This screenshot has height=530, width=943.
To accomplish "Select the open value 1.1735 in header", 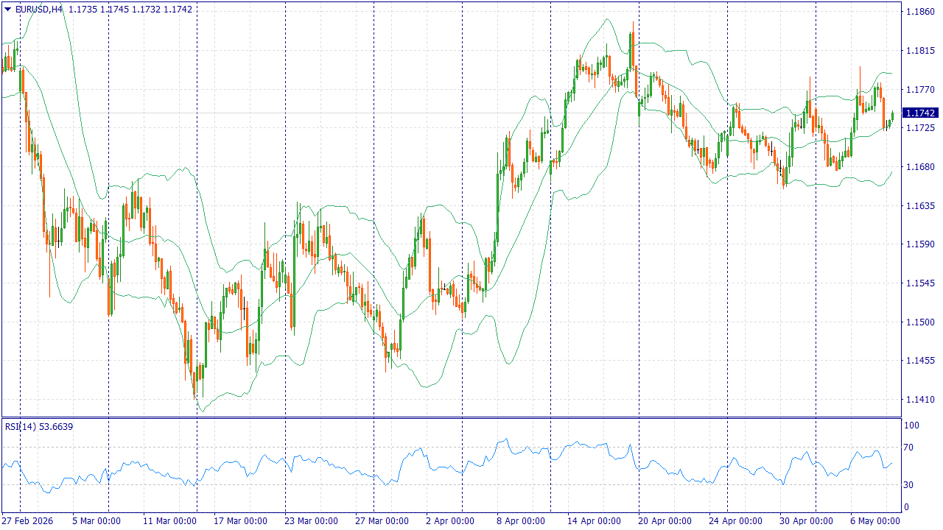I will (82, 9).
